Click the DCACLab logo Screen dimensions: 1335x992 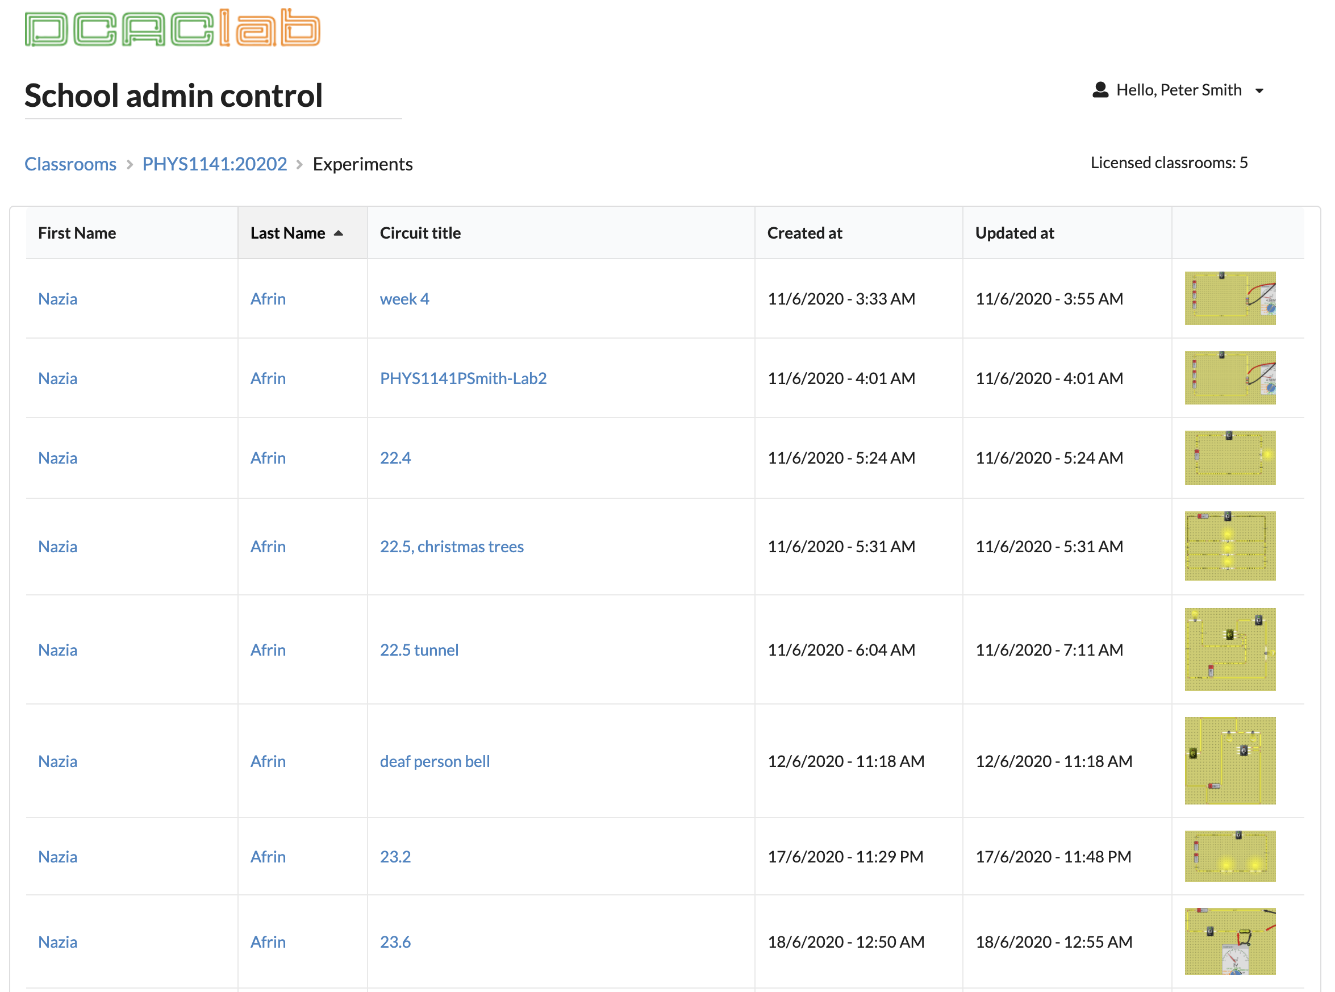point(172,28)
